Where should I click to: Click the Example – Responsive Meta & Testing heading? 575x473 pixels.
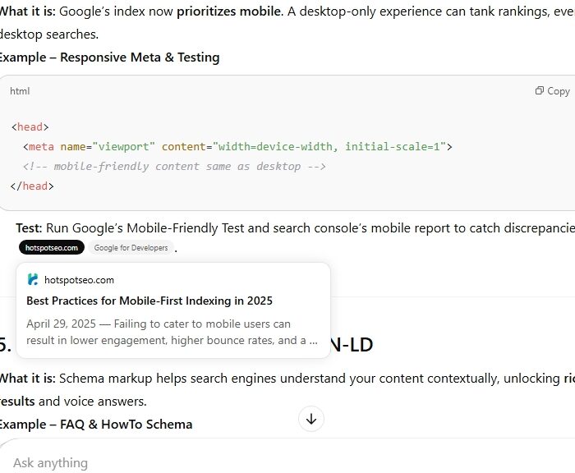click(109, 57)
